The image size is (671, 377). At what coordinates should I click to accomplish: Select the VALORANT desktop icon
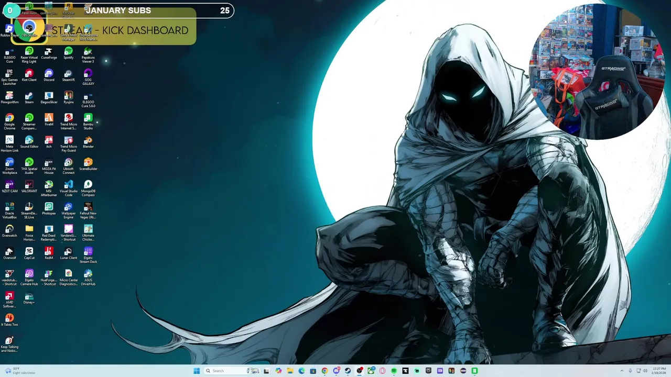point(29,187)
